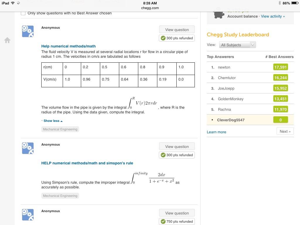The height and width of the screenshot is (225, 300).
Task: Tap third Anonymous user gear avatar
Action: 28,215
